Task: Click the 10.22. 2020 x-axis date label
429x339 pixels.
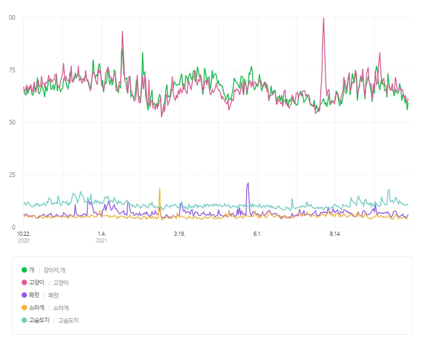Action: (23, 237)
